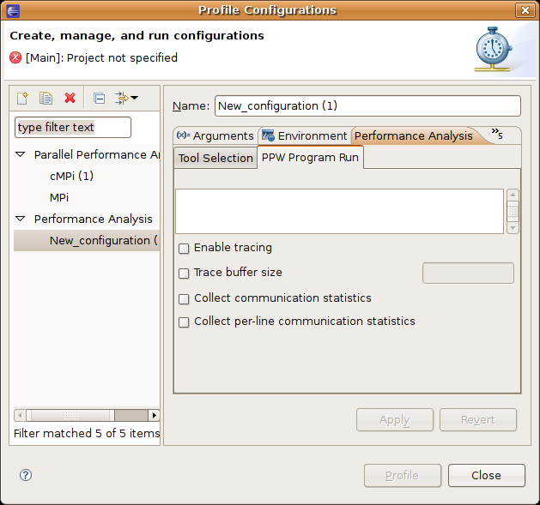Click the stopwatch profile banner image
Image resolution: width=540 pixels, height=505 pixels.
(493, 49)
